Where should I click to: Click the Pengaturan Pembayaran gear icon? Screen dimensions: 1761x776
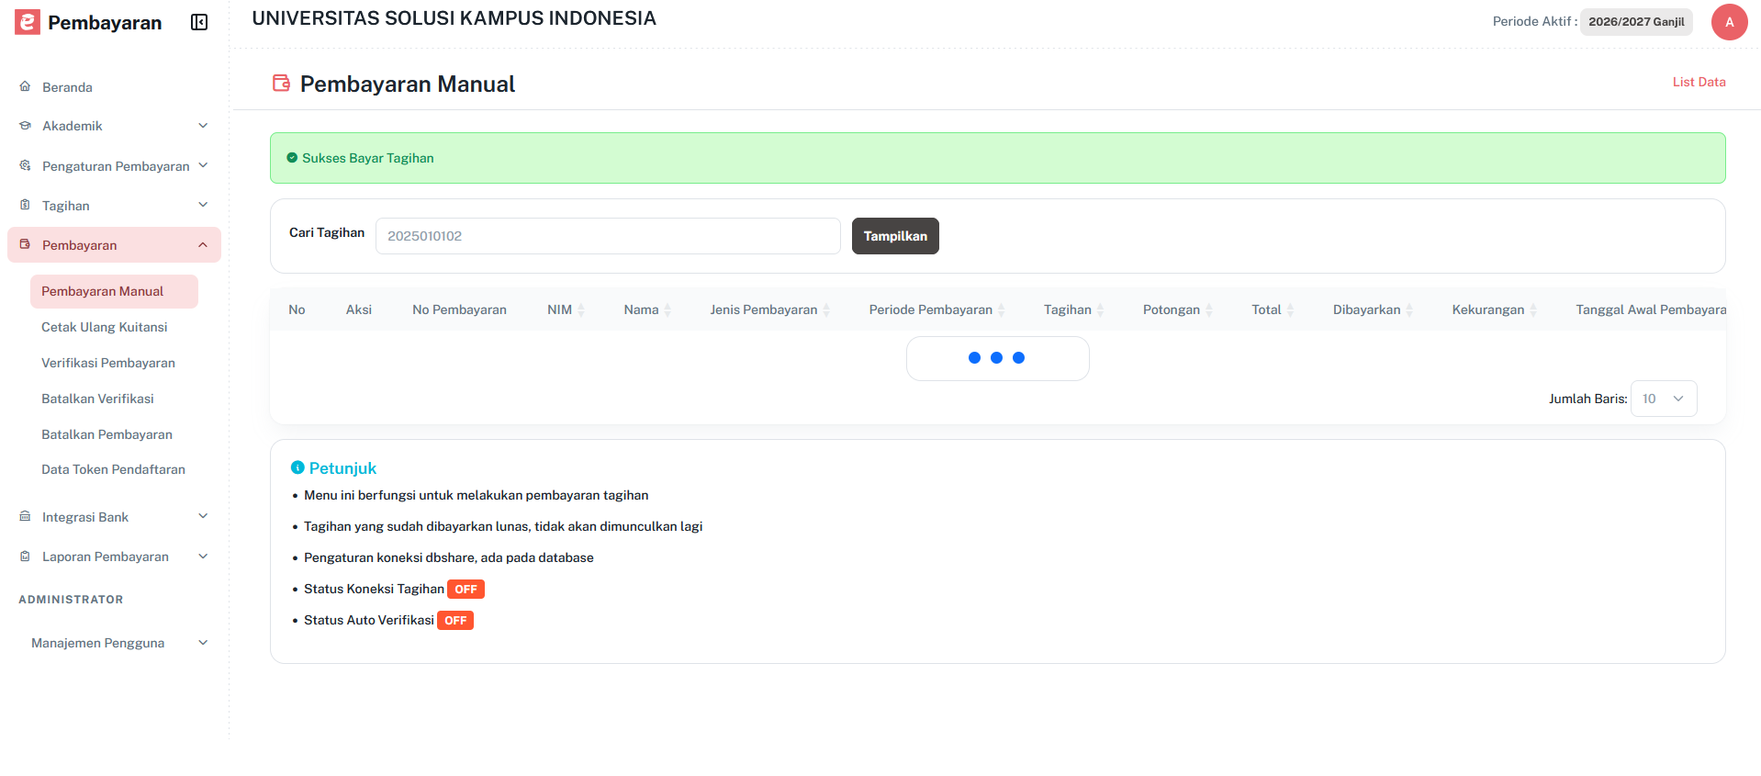[25, 165]
